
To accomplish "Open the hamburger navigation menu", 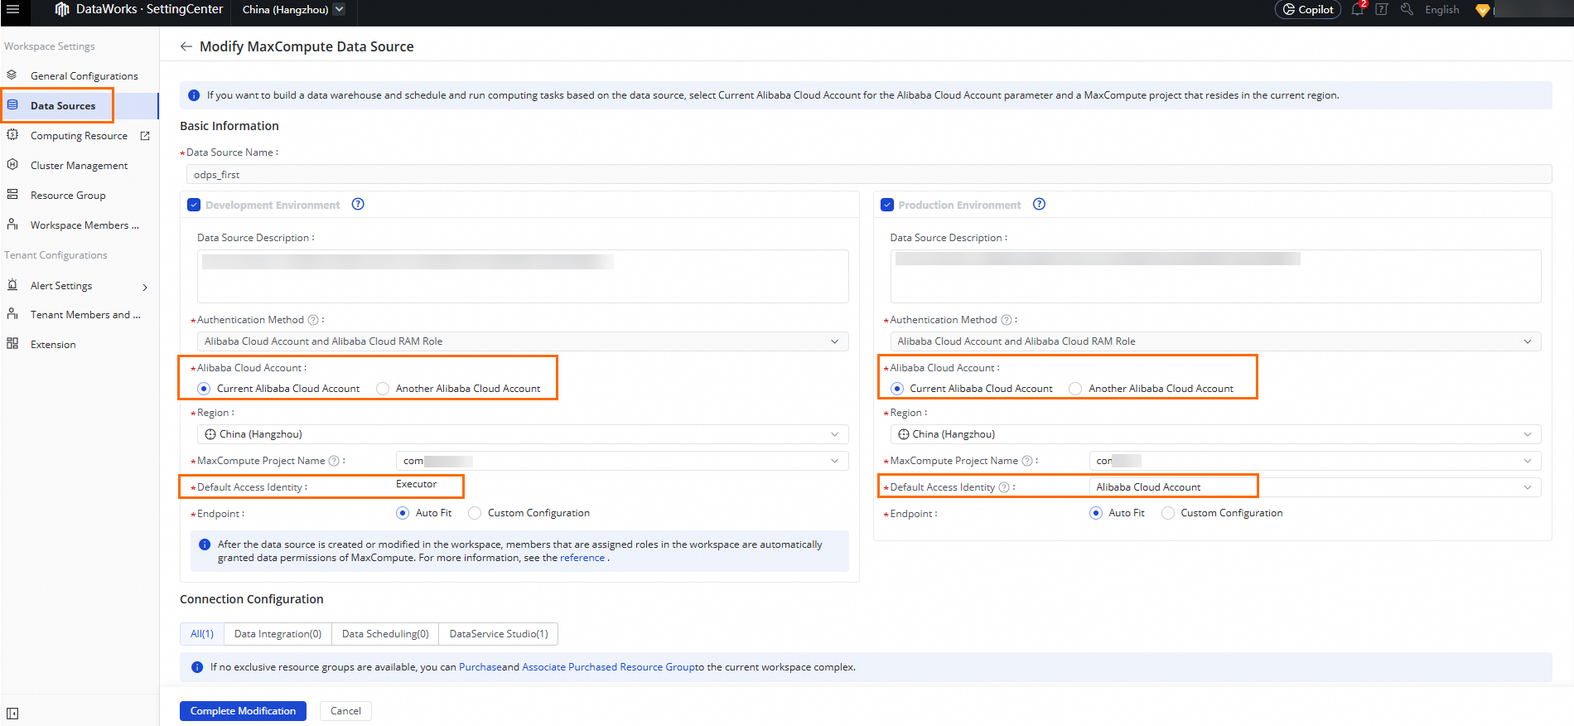I will [x=12, y=9].
